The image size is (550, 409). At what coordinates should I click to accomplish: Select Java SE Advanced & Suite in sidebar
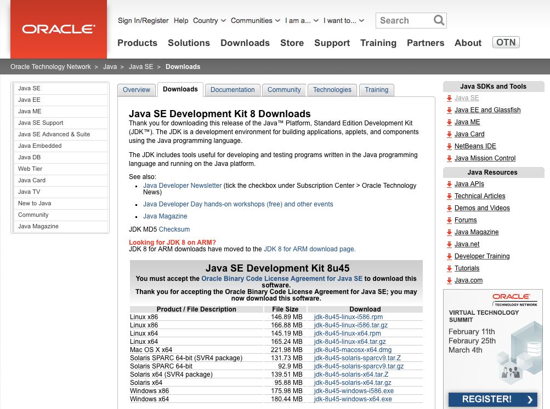coord(60,135)
